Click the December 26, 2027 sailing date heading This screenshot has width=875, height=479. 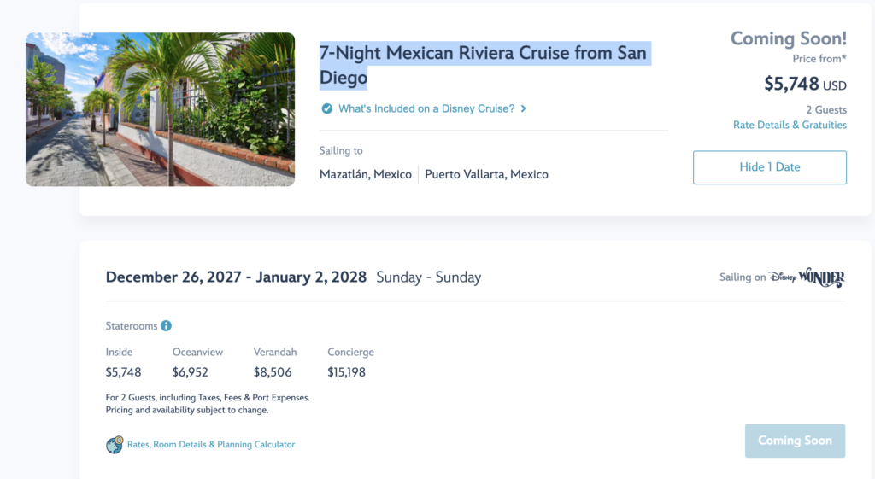[236, 277]
